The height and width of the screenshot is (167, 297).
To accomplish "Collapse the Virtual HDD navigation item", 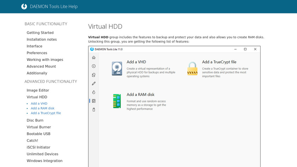I will pyautogui.click(x=37, y=97).
